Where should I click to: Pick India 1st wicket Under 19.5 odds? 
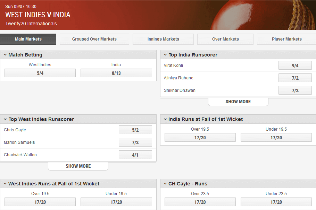pos(276,138)
